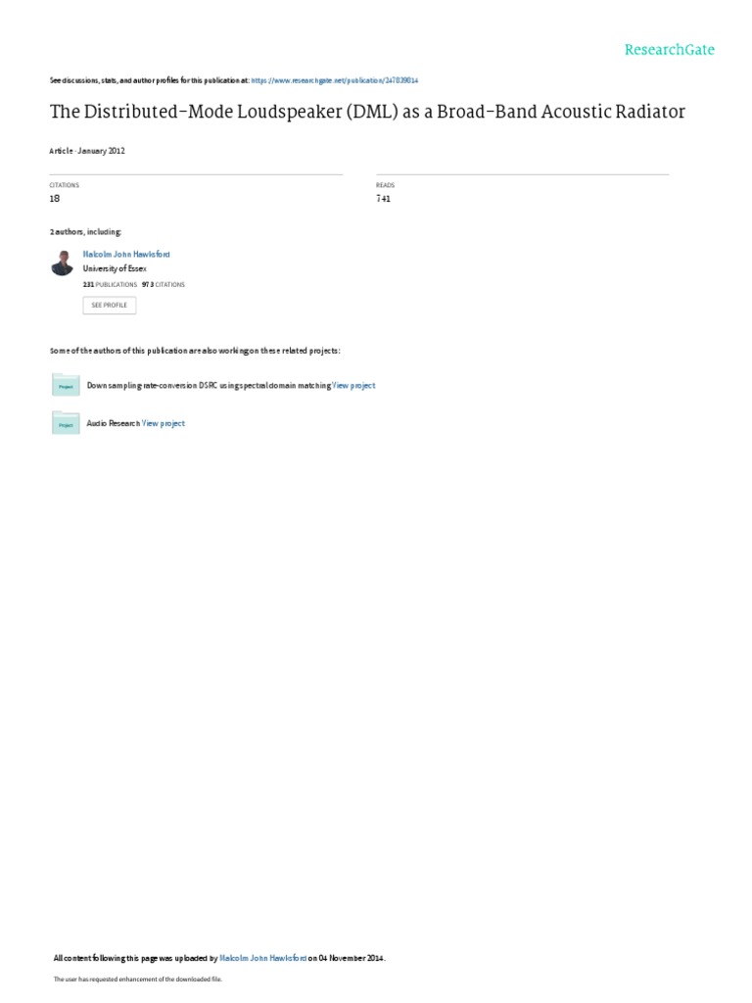Open View project link for Audio Research
Image resolution: width=752 pixels, height=1003 pixels.
click(x=164, y=423)
